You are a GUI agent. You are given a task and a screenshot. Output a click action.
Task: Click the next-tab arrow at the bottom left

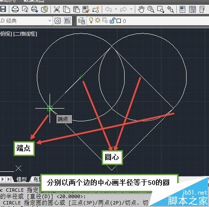[x=3, y=179]
